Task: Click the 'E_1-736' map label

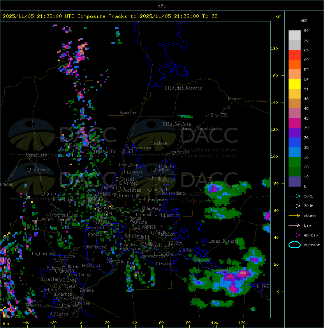Action: (219, 115)
